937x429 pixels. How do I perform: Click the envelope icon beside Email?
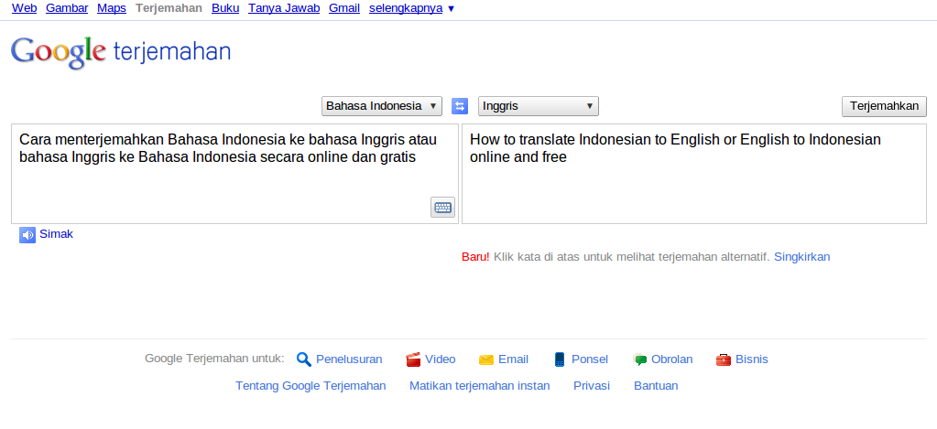[486, 359]
